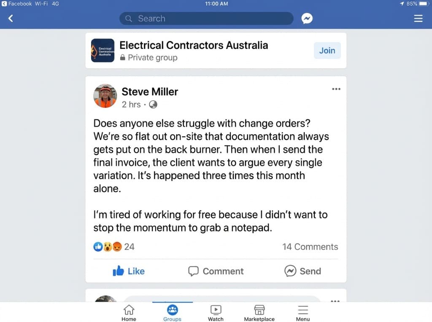Tap the thumbs-up reaction icon on the post
The width and height of the screenshot is (432, 322).
pyautogui.click(x=98, y=247)
